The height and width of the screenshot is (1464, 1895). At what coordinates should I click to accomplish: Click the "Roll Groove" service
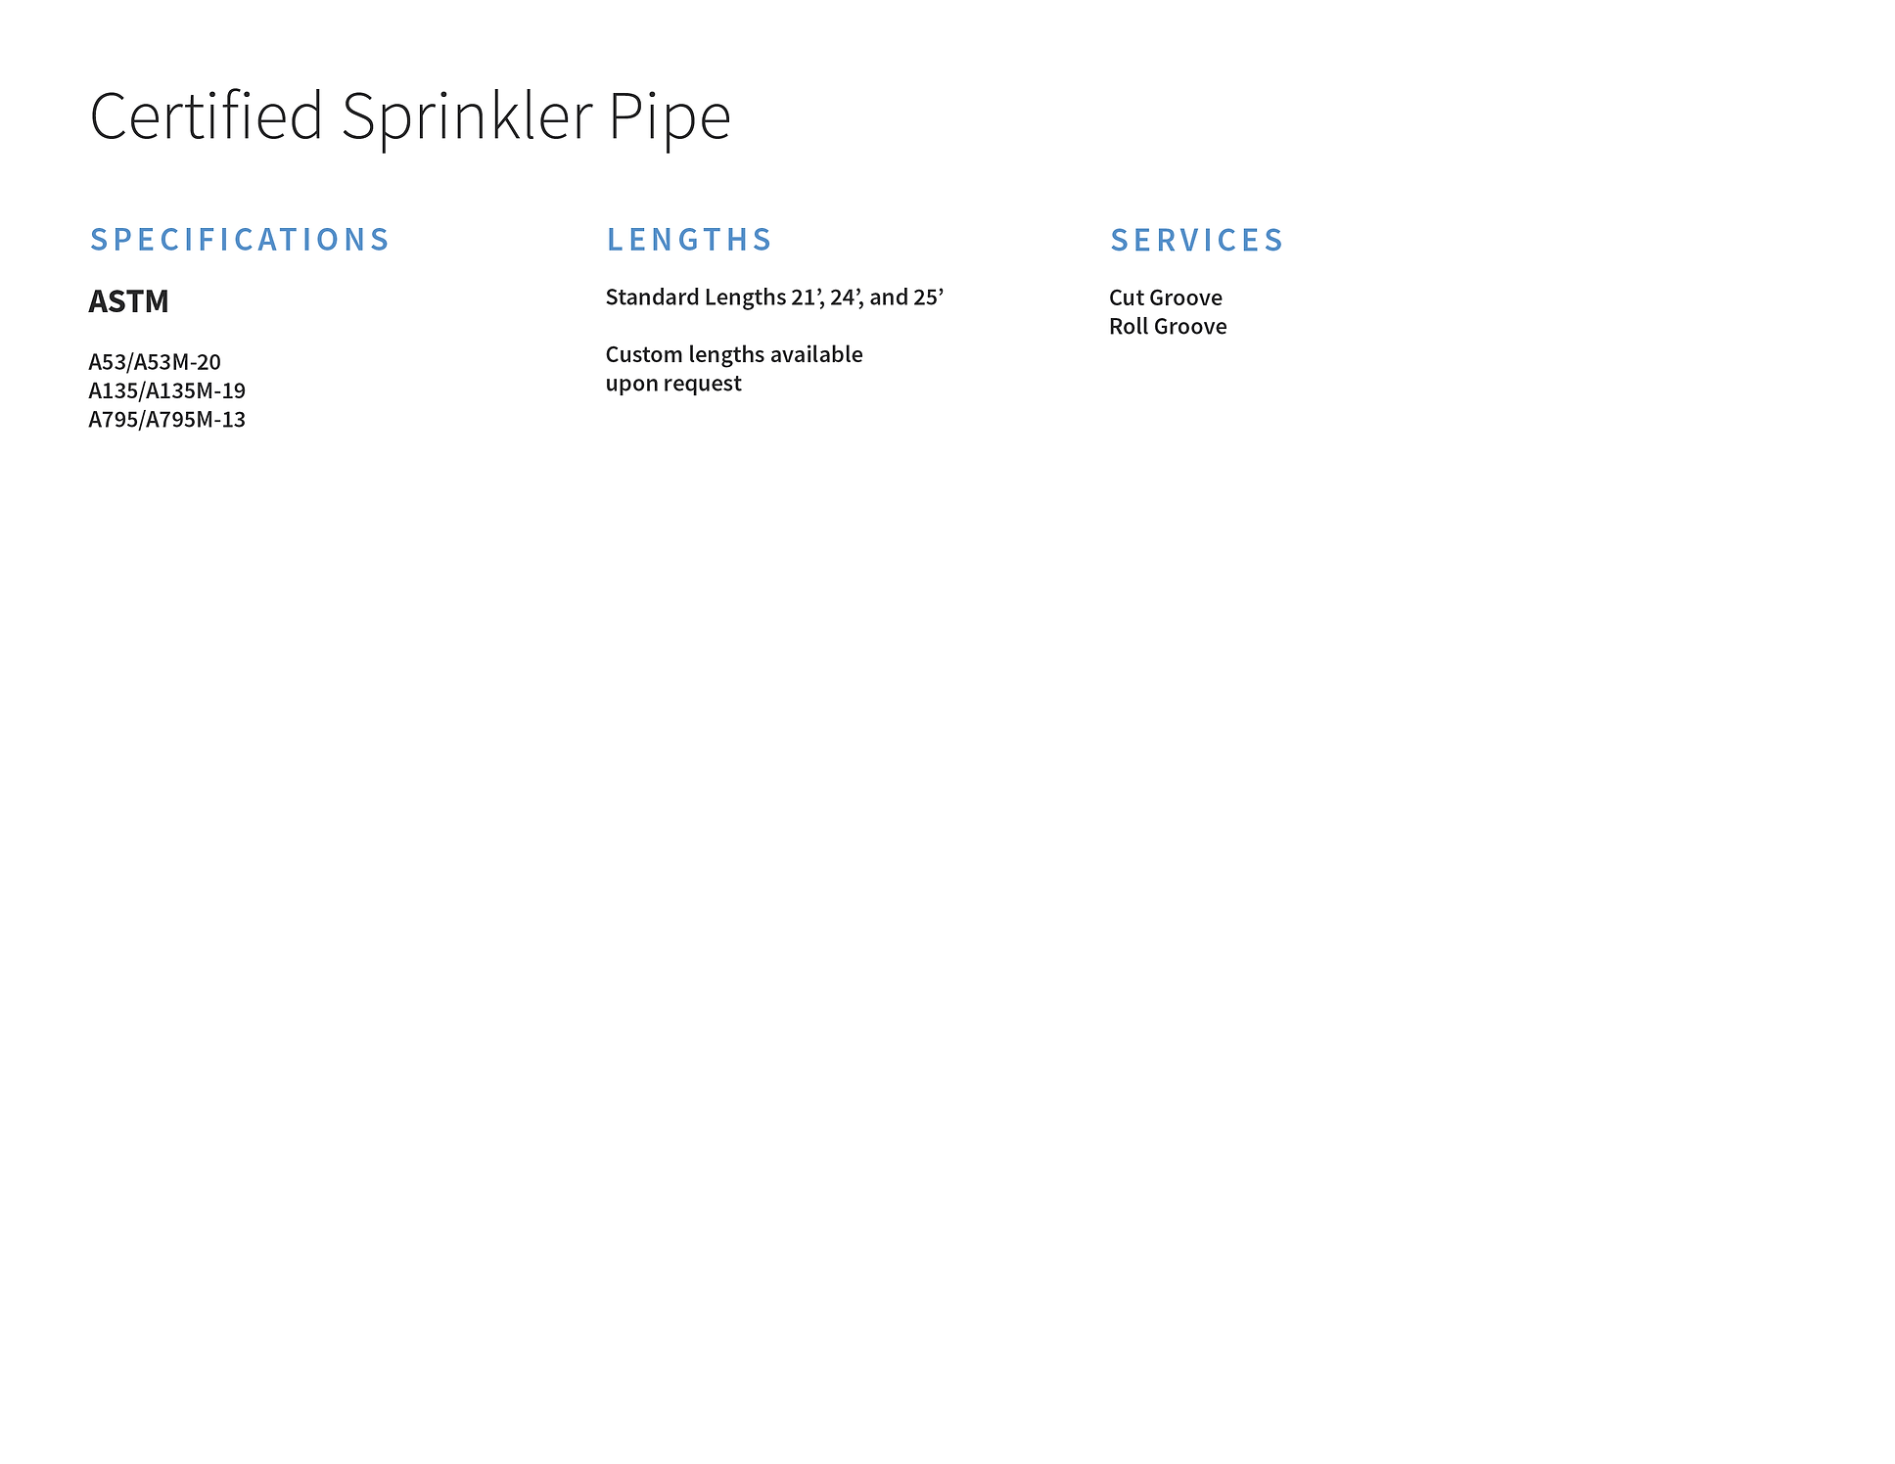click(1167, 326)
